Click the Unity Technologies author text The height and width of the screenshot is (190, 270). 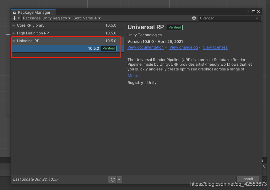tap(144, 35)
